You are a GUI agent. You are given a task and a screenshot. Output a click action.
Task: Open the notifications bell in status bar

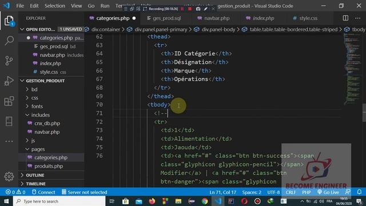pyautogui.click(x=359, y=192)
